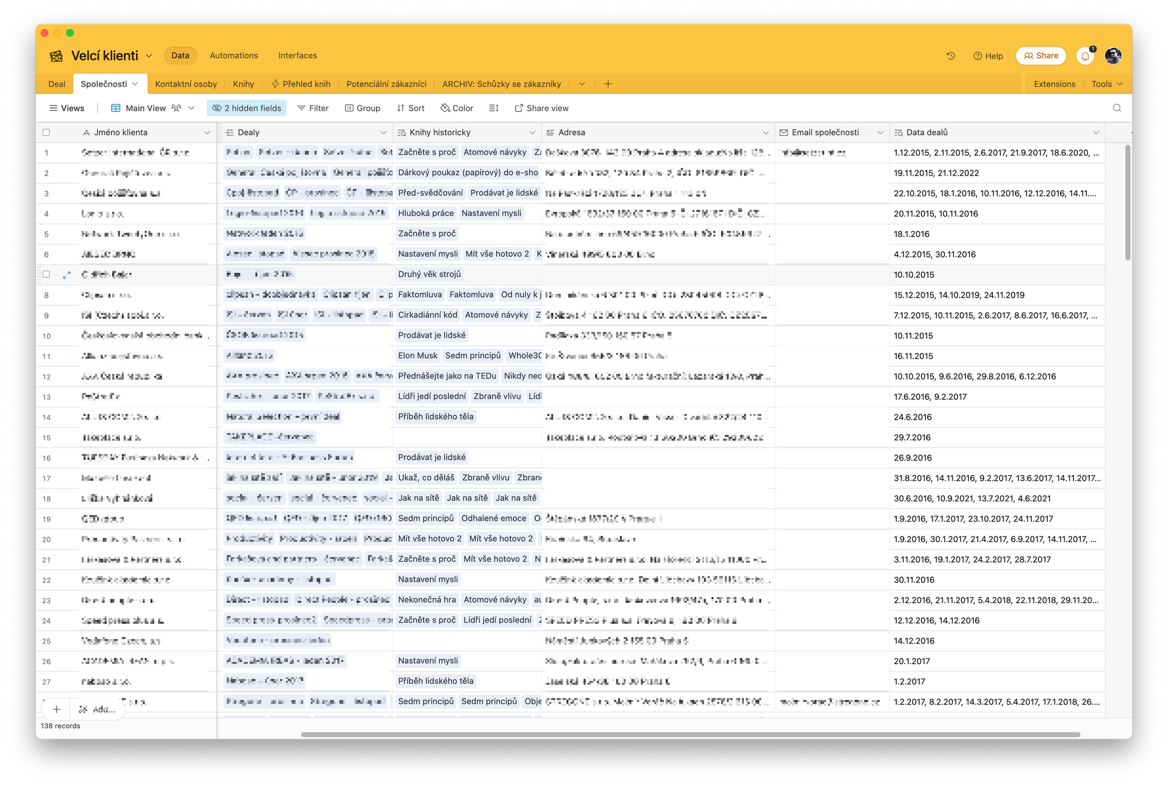Open the notifications bell
This screenshot has width=1168, height=786.
click(1084, 56)
